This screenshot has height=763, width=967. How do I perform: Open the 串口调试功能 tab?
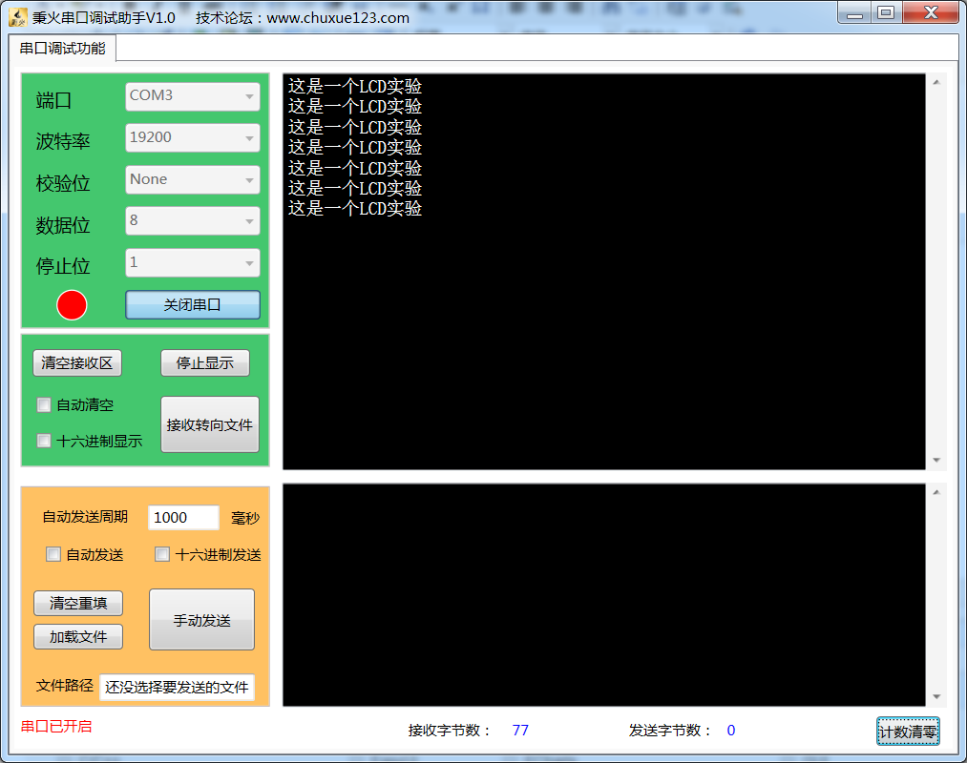tap(62, 48)
